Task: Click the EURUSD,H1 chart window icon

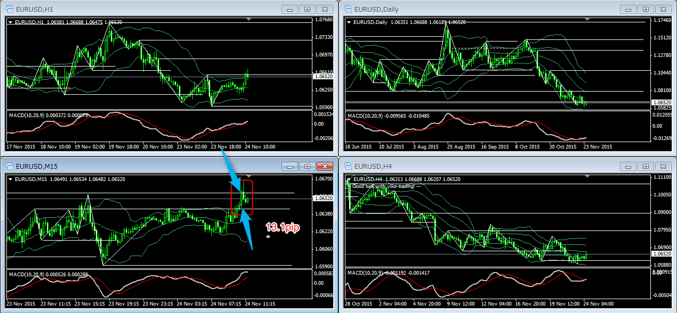Action: click(x=10, y=10)
